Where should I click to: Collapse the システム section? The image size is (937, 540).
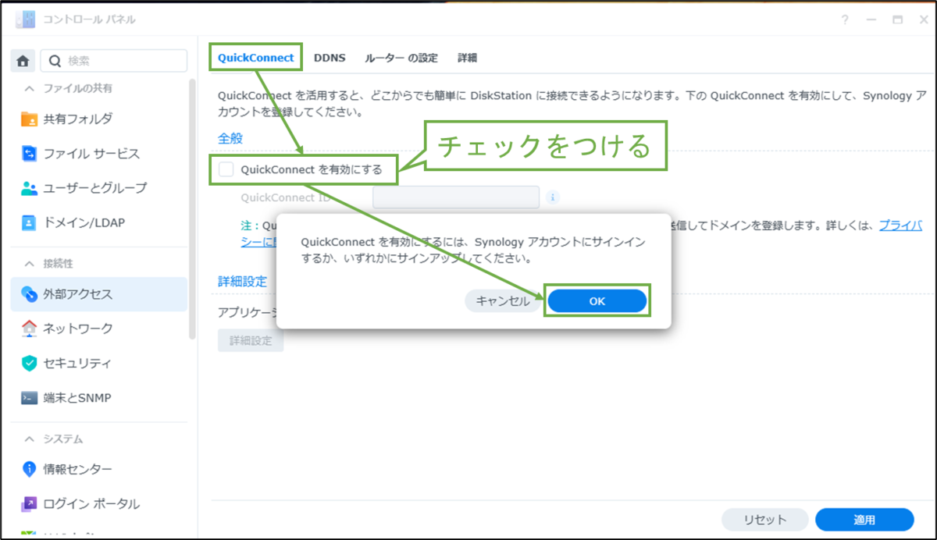point(30,439)
